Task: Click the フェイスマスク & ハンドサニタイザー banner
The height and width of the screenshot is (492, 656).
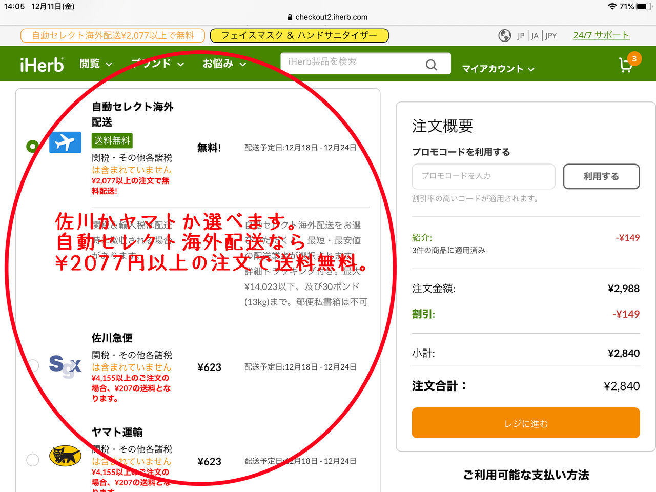Action: (x=299, y=35)
